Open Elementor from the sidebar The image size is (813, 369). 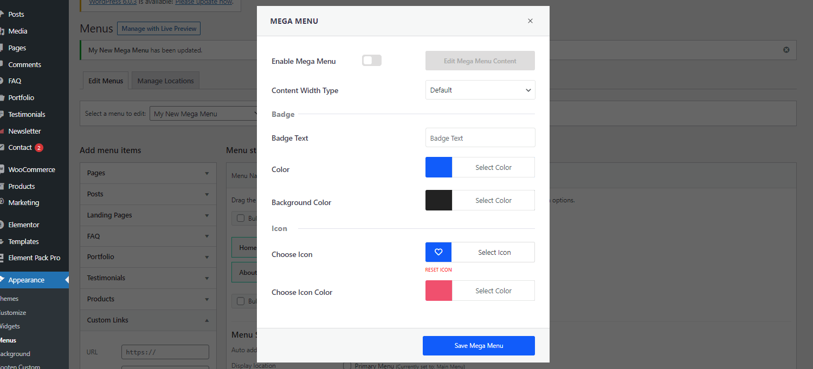pos(24,225)
